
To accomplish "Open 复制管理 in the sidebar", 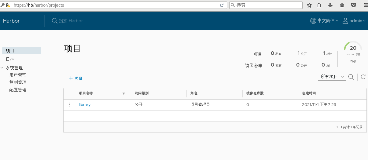I will (x=18, y=82).
